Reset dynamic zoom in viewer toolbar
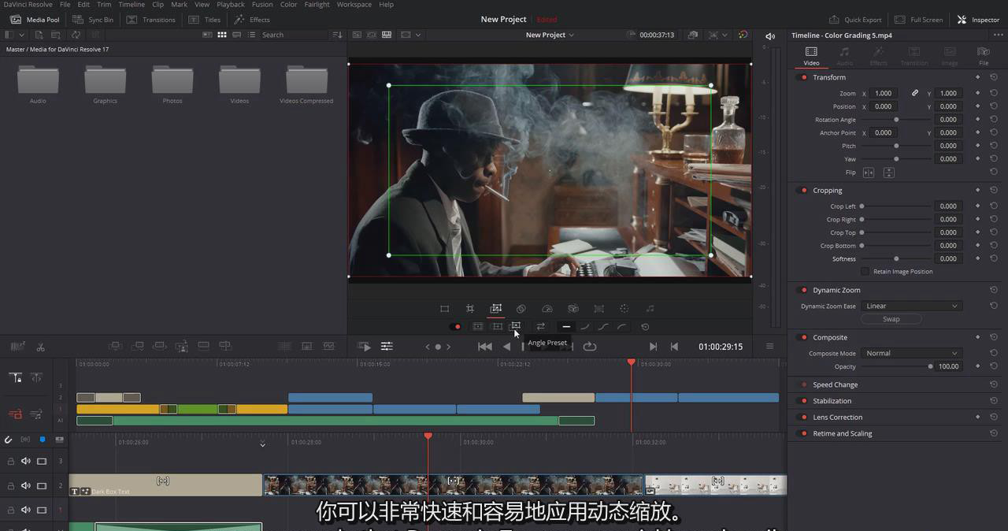Viewport: 1008px width, 531px height. pos(645,327)
